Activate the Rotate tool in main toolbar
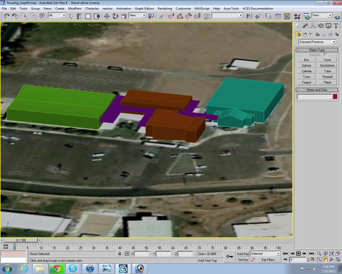 coord(116,16)
